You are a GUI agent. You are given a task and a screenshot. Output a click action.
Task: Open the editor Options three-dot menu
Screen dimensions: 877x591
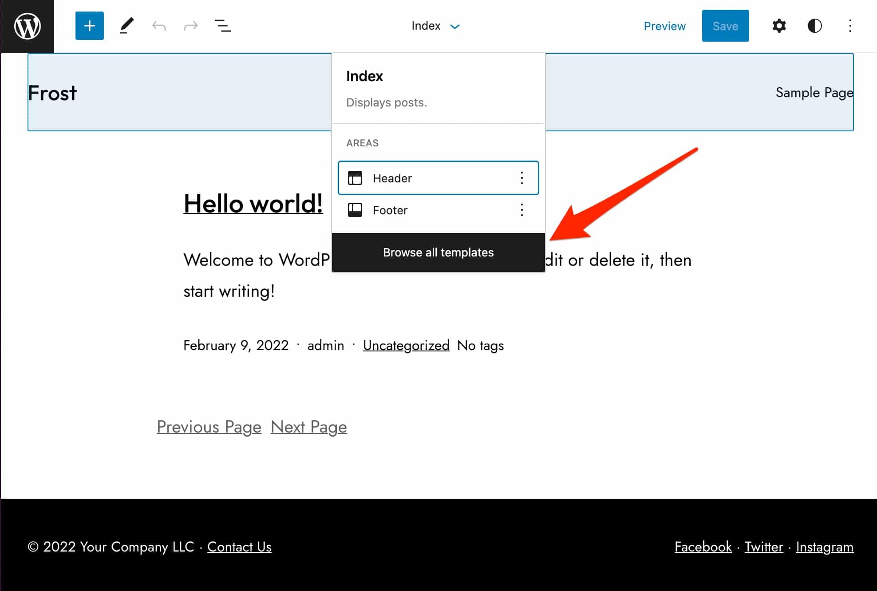[851, 25]
